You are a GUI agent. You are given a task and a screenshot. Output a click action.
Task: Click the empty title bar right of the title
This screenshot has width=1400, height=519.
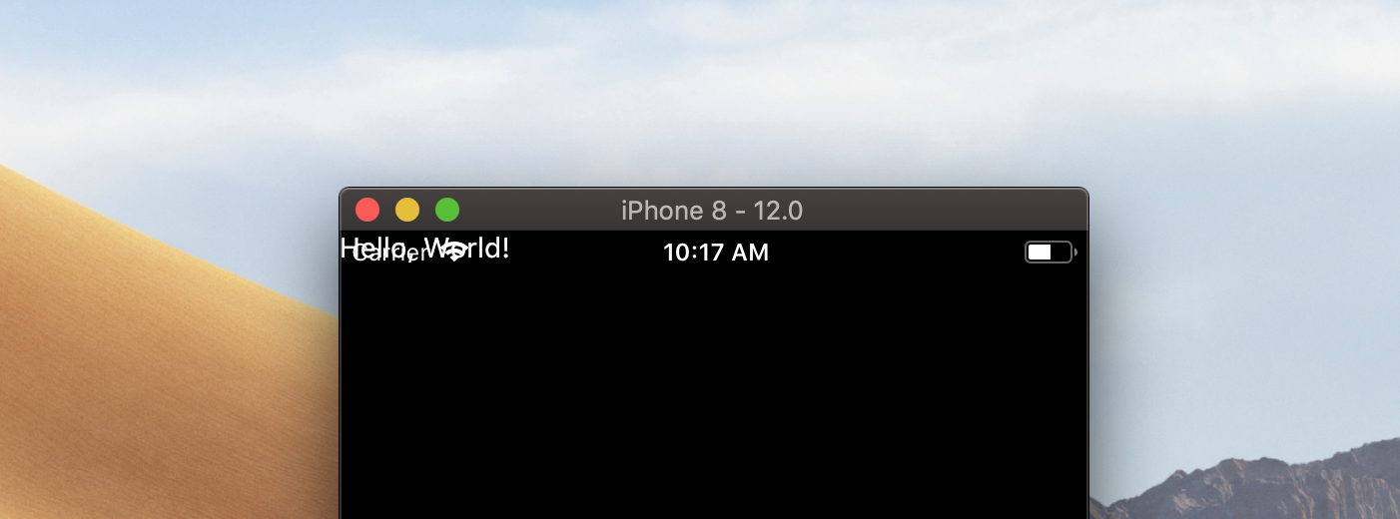(944, 210)
